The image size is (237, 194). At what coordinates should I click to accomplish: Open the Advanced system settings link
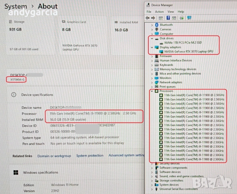coord(126,155)
